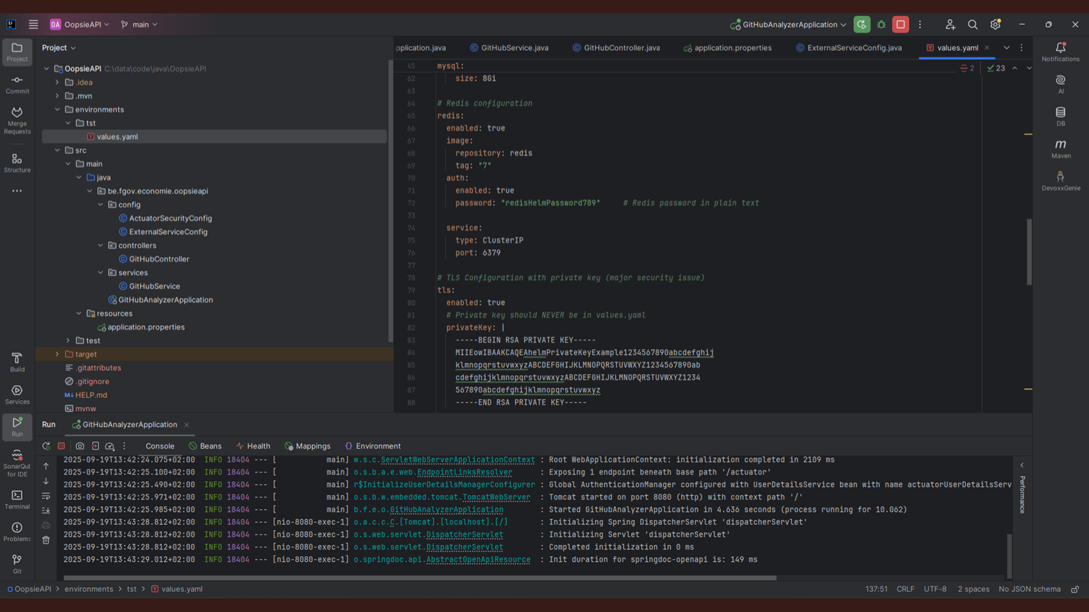1089x612 pixels.
Task: Open the Notifications panel
Action: (x=1060, y=52)
